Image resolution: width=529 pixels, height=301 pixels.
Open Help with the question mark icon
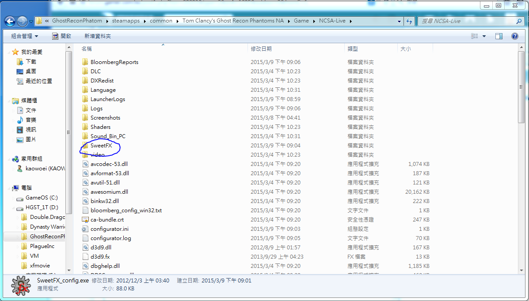tap(515, 36)
